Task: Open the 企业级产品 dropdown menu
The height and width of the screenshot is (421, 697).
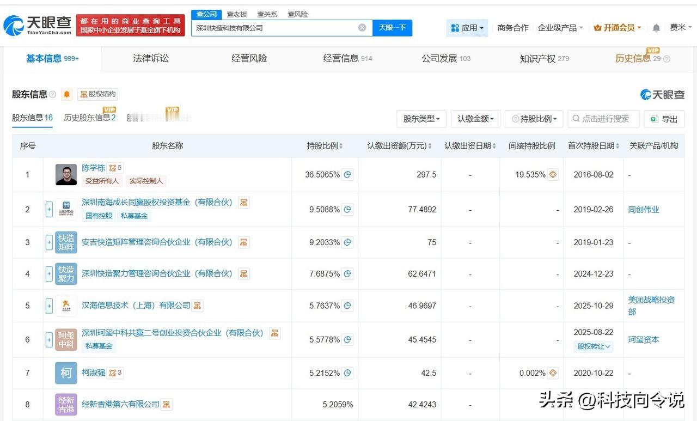Action: (560, 28)
